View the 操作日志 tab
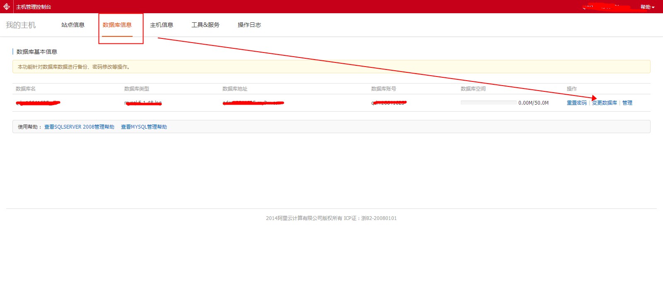This screenshot has width=663, height=294. (x=249, y=25)
